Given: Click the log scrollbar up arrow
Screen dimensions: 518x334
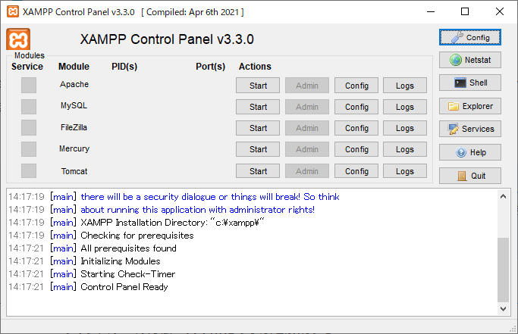Looking at the screenshot, I should (503, 196).
